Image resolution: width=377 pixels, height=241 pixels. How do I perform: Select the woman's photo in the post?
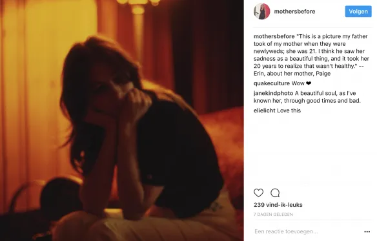point(122,120)
